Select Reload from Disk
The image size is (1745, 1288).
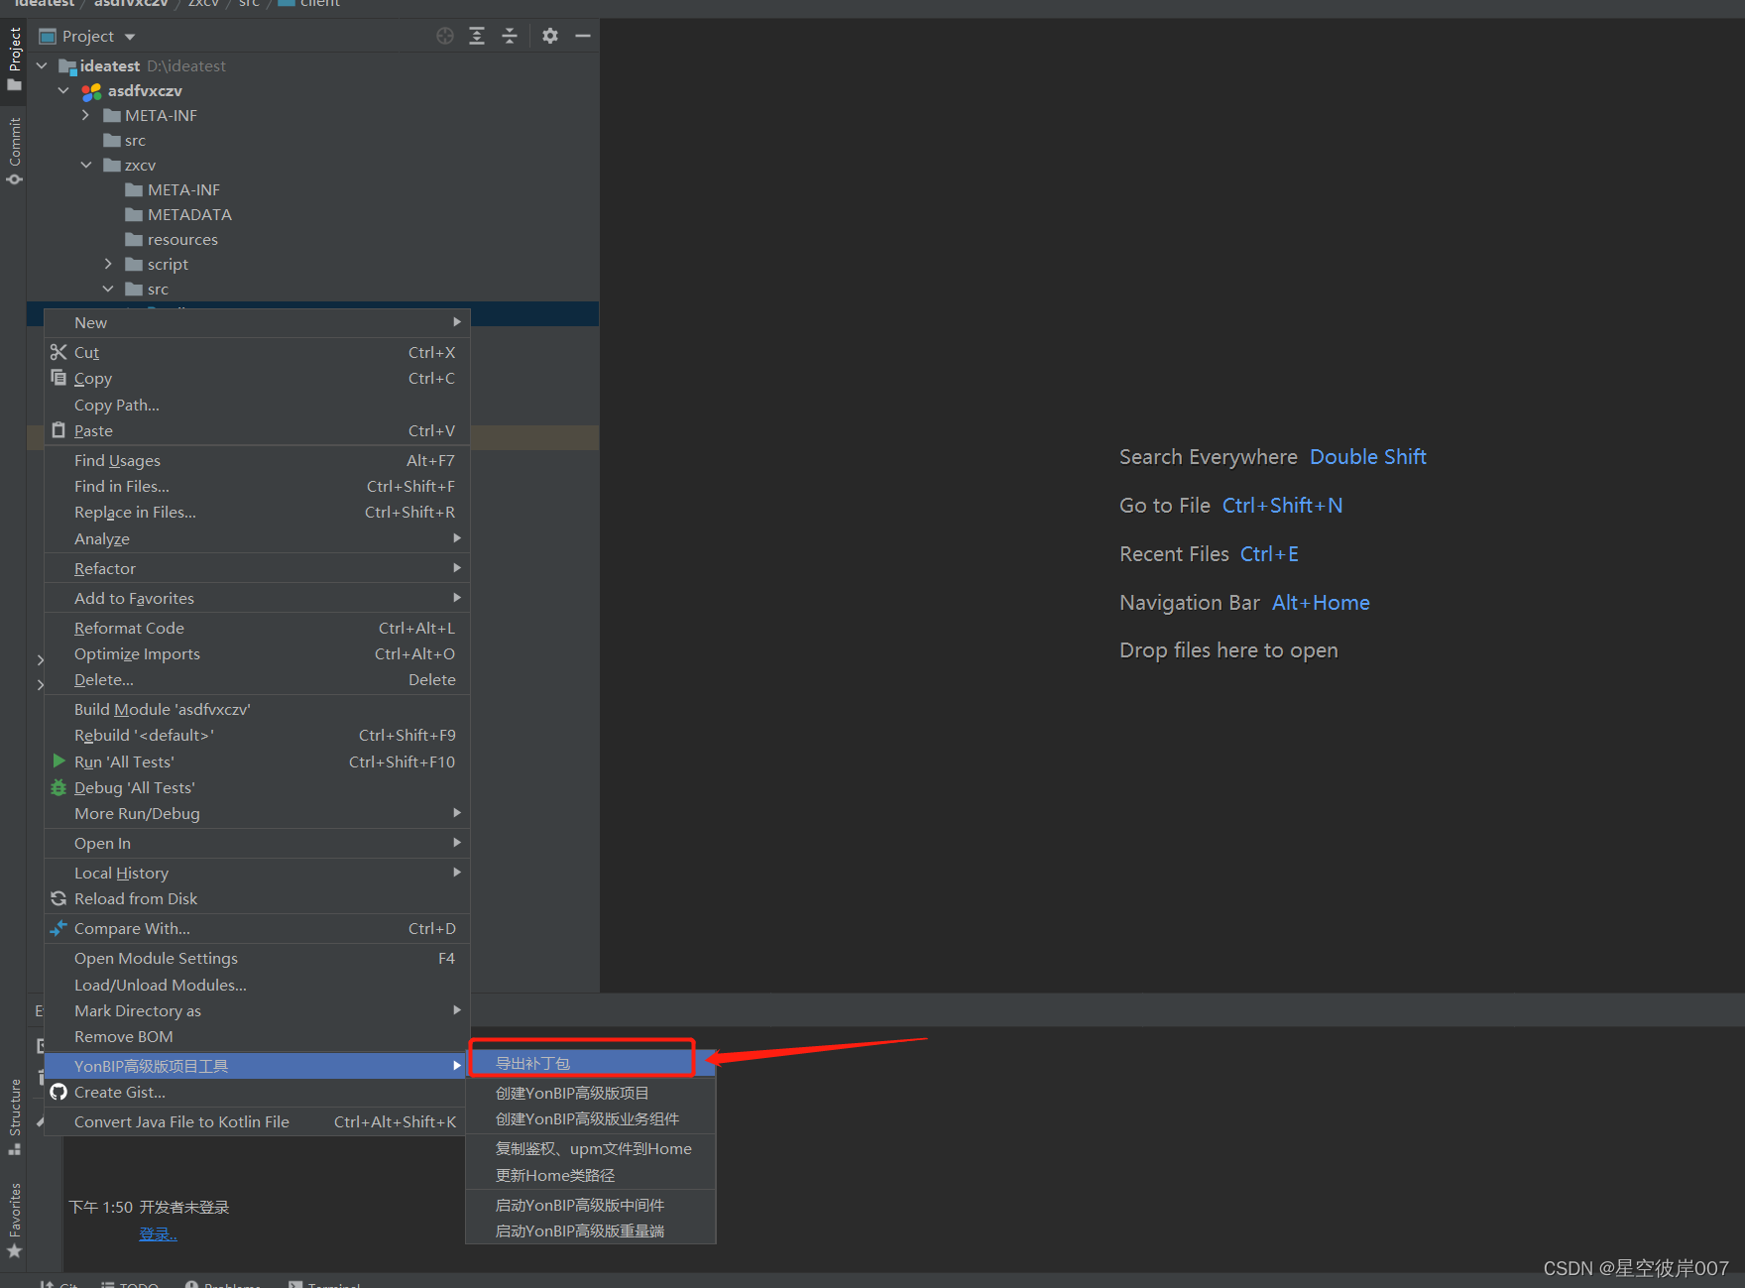click(x=257, y=898)
